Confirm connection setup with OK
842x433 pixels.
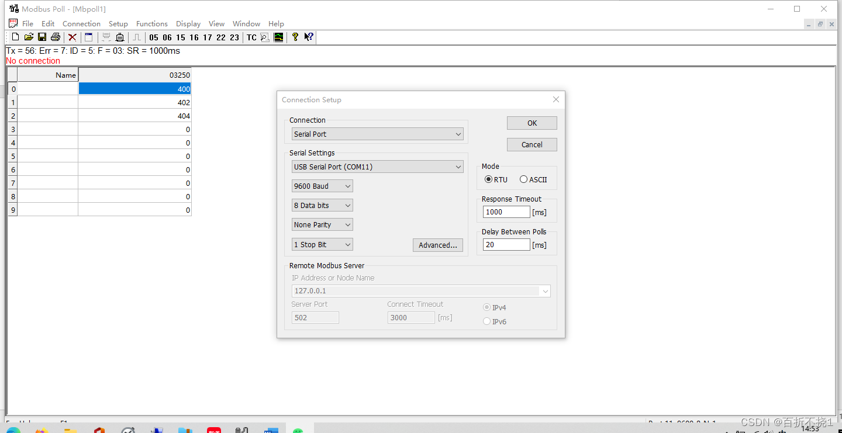point(532,123)
